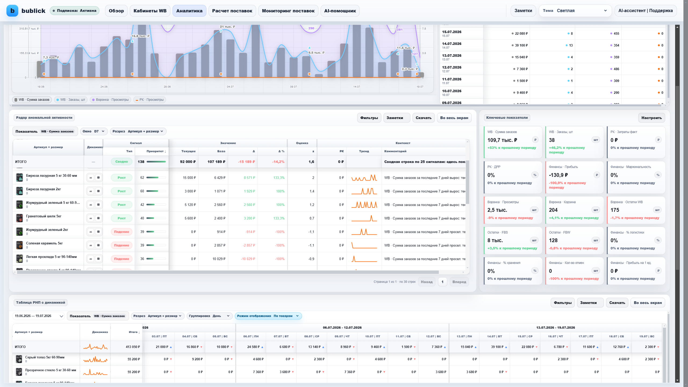This screenshot has width=688, height=387.
Task: Open the Тема Светлая dropdown
Action: coord(575,11)
